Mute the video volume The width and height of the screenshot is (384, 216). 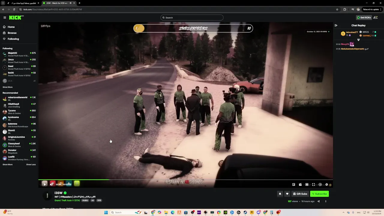click(51, 184)
